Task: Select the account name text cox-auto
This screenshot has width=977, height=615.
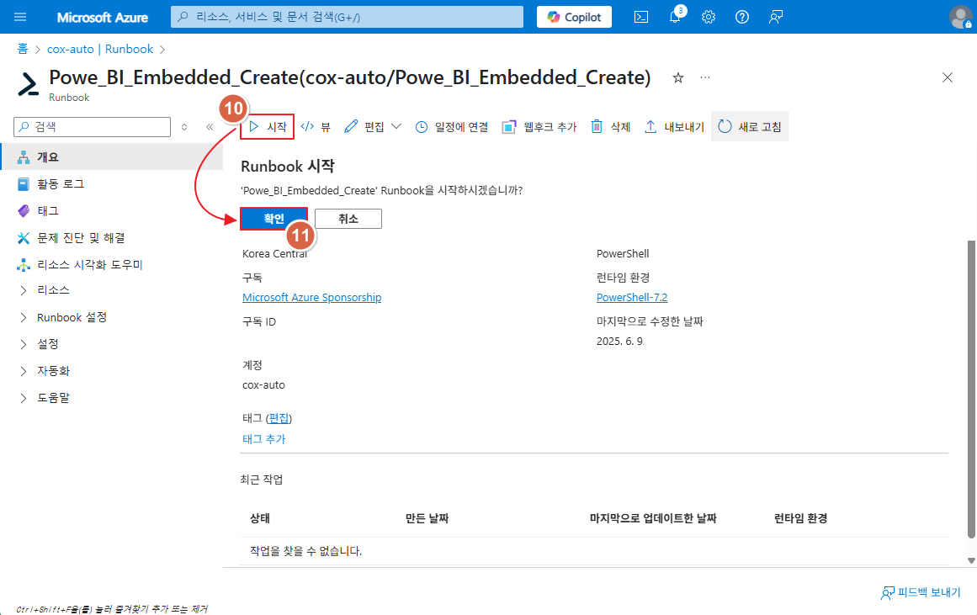Action: coord(263,385)
